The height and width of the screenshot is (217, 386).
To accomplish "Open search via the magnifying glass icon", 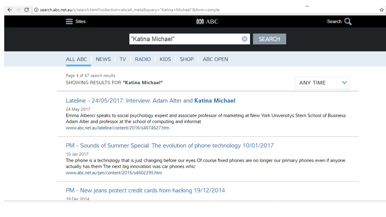I will click(348, 21).
